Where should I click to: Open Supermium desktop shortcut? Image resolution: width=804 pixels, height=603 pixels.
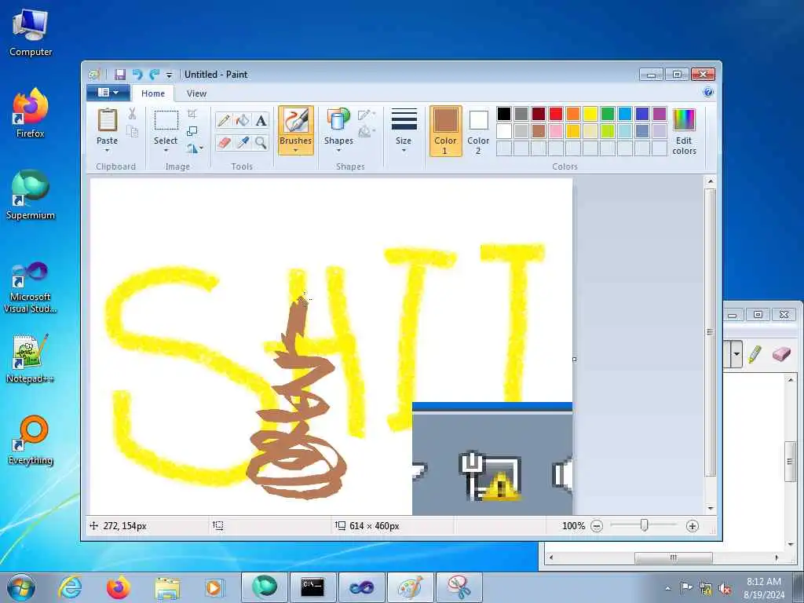31,195
